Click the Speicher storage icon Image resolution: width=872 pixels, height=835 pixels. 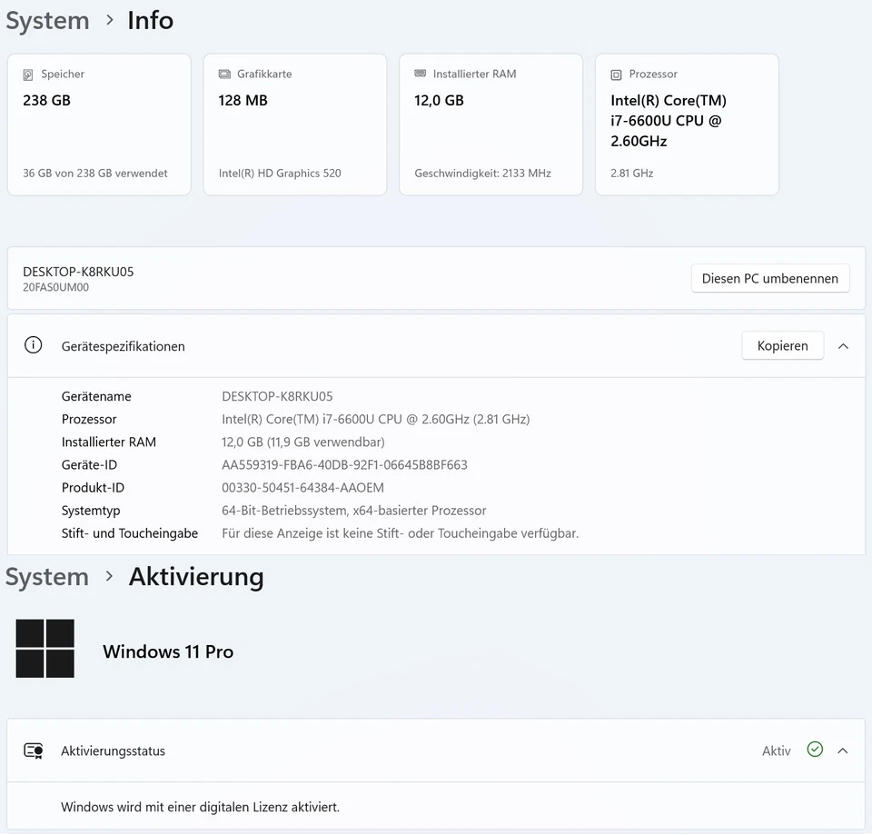pos(28,75)
